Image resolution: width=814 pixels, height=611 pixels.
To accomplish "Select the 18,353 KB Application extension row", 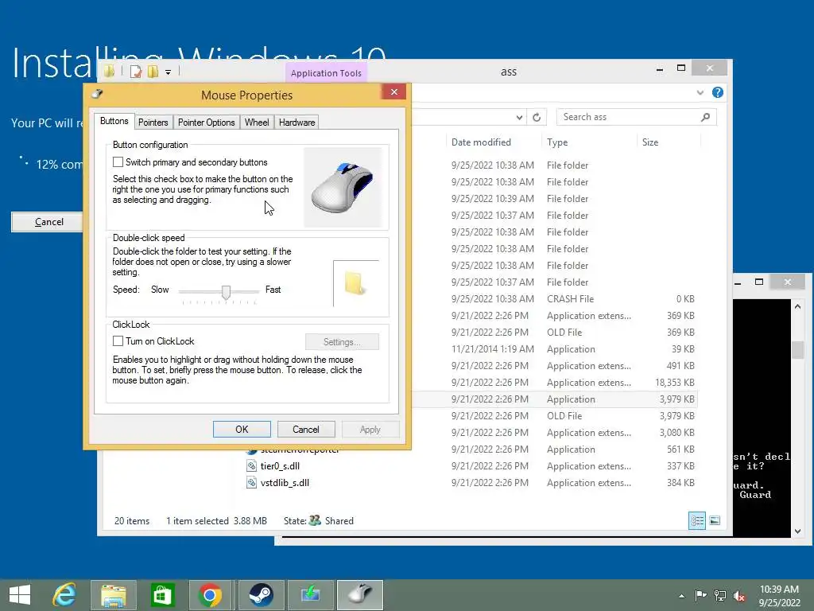I will point(556,383).
